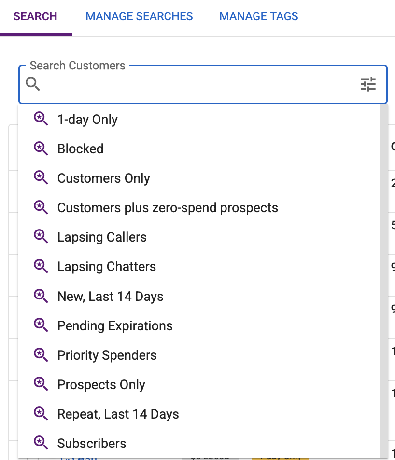
Task: Choose the Pending Expirations search
Action: pyautogui.click(x=199, y=325)
